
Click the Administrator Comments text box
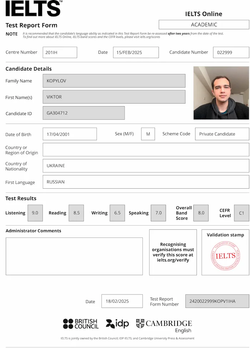point(74,256)
